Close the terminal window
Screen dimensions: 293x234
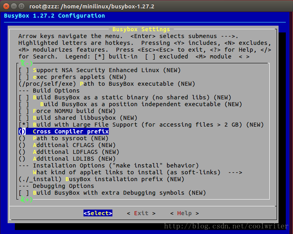[x=6, y=6]
